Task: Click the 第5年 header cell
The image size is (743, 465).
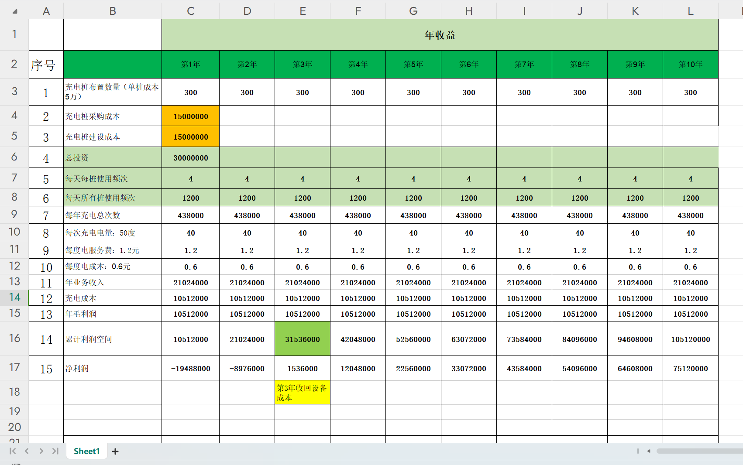Action: coord(413,65)
